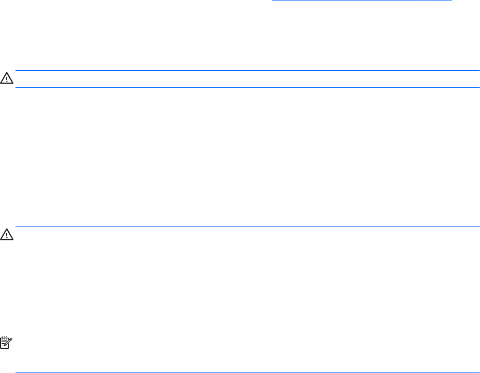480x373 pixels.
Task: Click the upper caution triangle icon
Action: coord(7,78)
